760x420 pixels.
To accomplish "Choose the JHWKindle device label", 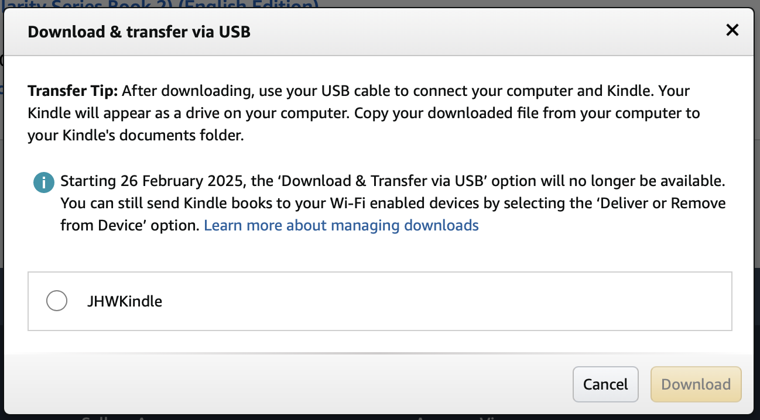I will (124, 302).
